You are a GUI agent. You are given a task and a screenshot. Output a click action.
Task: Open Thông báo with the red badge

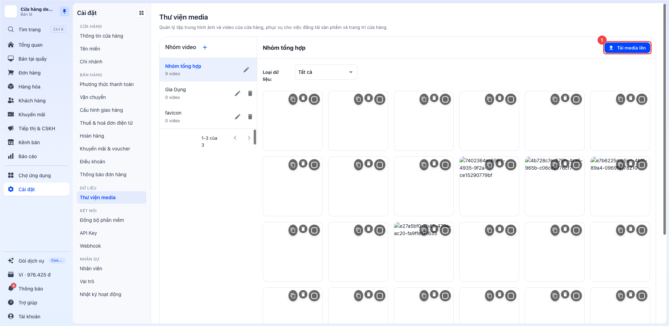point(37,289)
